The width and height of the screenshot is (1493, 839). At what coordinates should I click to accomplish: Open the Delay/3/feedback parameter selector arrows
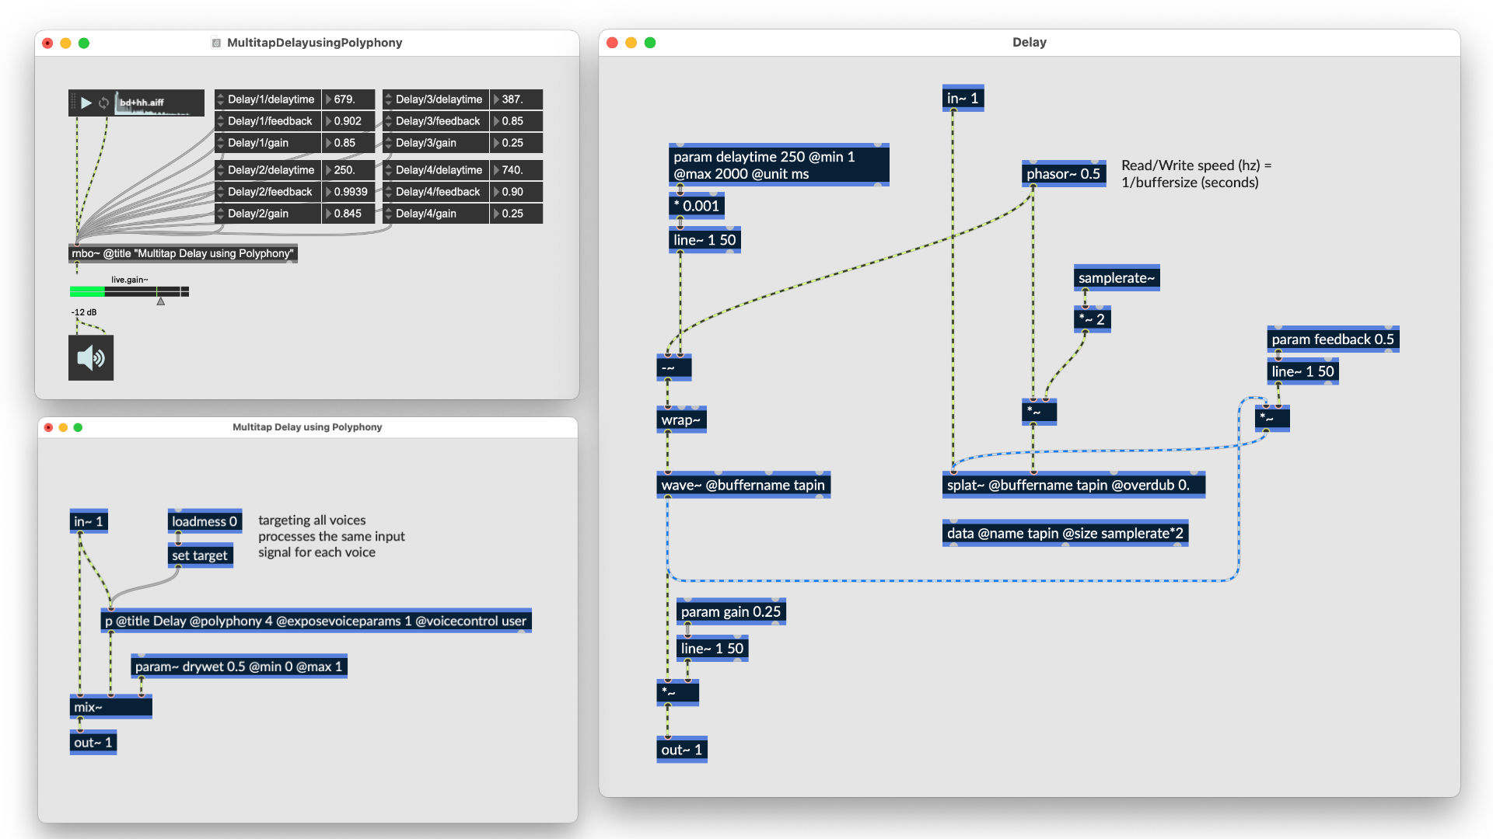[388, 121]
